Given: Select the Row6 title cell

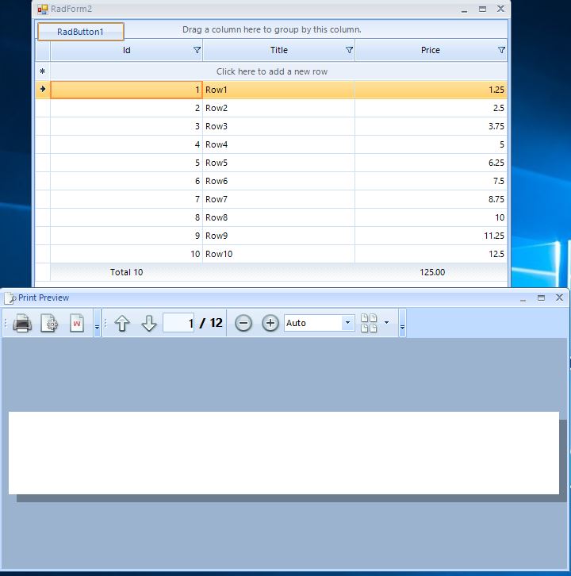Looking at the screenshot, I should 278,181.
